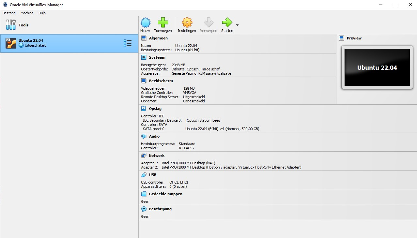This screenshot has height=238, width=417.
Task: Click the USB section icon
Action: point(144,175)
